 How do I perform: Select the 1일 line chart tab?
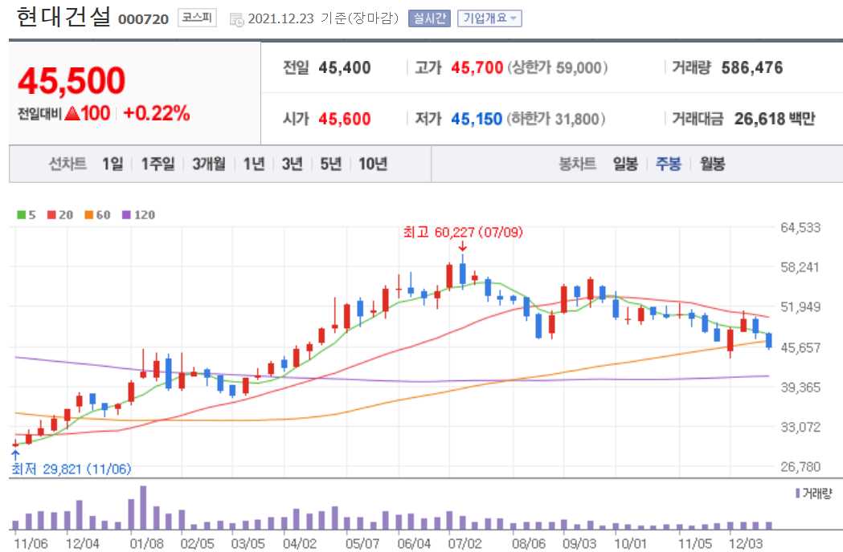coord(113,163)
